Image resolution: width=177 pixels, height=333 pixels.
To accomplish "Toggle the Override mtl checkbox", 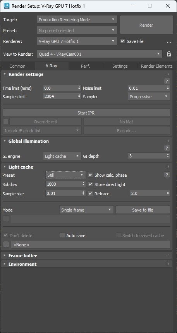I will click(x=6, y=121).
